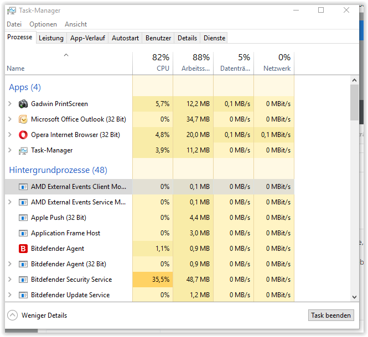Click the Task-Manager process row icon
The width and height of the screenshot is (368, 337).
[23, 150]
